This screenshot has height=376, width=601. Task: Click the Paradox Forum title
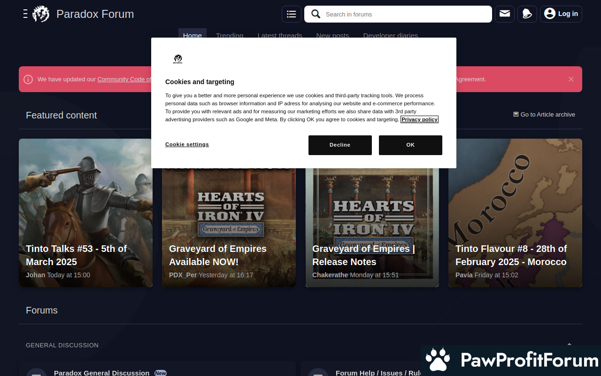[x=95, y=14]
